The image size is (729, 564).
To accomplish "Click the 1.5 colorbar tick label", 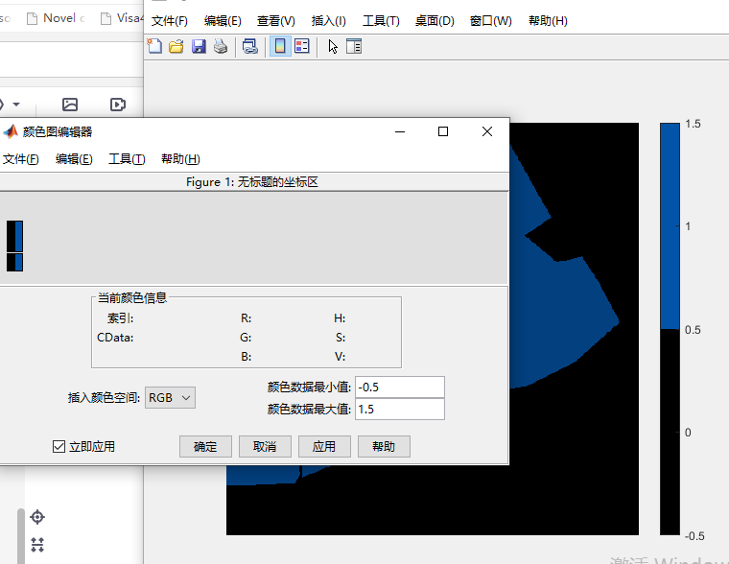I will [693, 124].
